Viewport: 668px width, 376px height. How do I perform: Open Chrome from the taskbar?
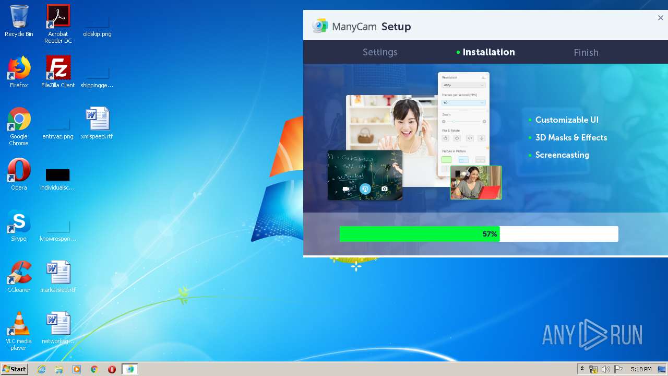(x=94, y=369)
